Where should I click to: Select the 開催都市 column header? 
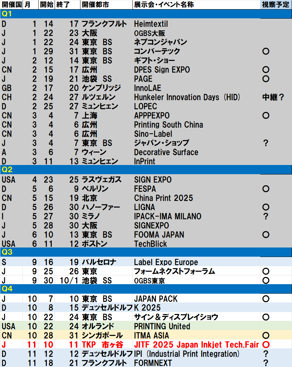point(106,5)
